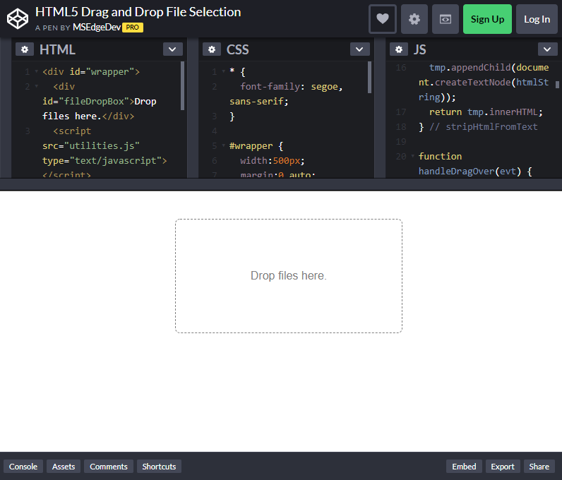Image resolution: width=562 pixels, height=480 pixels.
Task: Open the Assets panel
Action: pyautogui.click(x=64, y=467)
